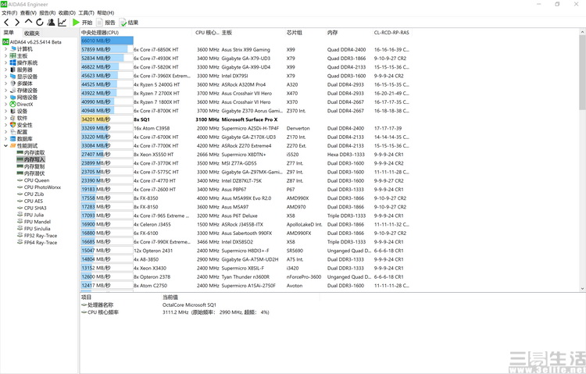586x374 pixels.
Task: Select the 66010 MB/秒 top result bar
Action: (107, 41)
